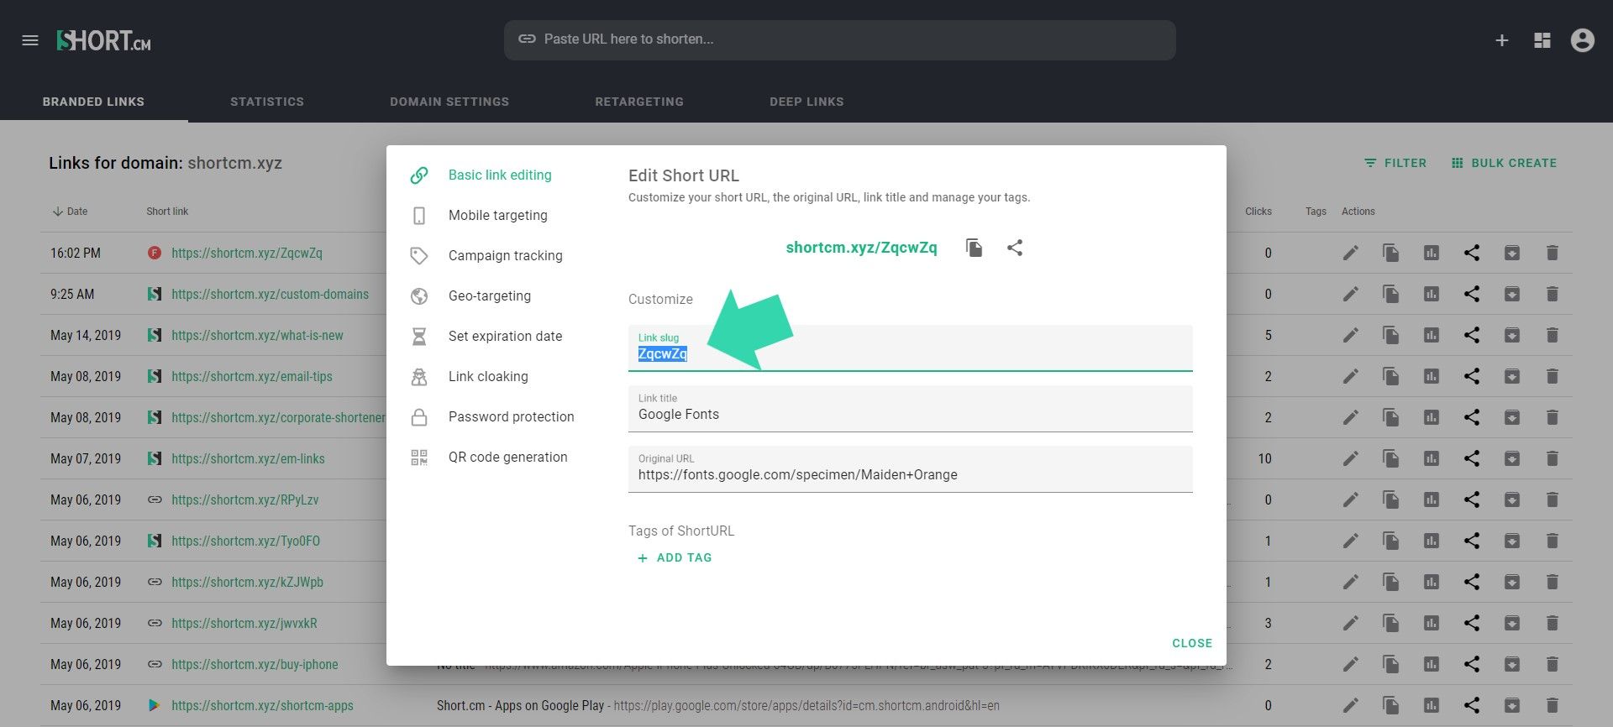Edit pencil icon for RPyLzv row

pos(1350,499)
